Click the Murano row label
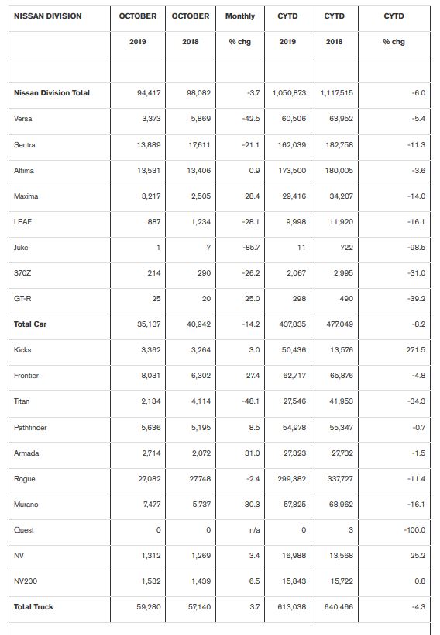Viewport: 440px width, 635px height. point(26,504)
